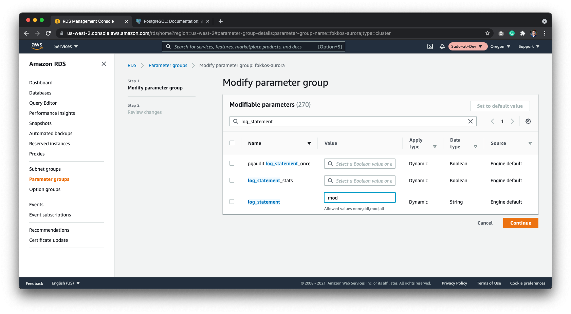Viewport: 571px width, 314px height.
Task: Open a new browser tab
Action: point(221,21)
